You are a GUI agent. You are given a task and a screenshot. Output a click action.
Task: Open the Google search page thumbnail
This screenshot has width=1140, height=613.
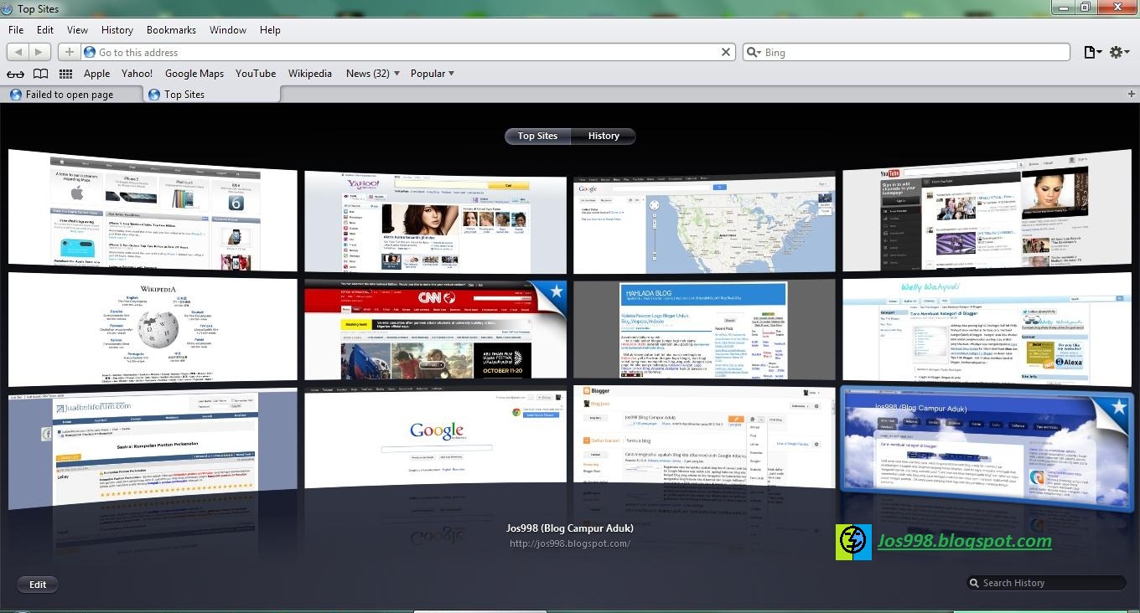(x=435, y=437)
